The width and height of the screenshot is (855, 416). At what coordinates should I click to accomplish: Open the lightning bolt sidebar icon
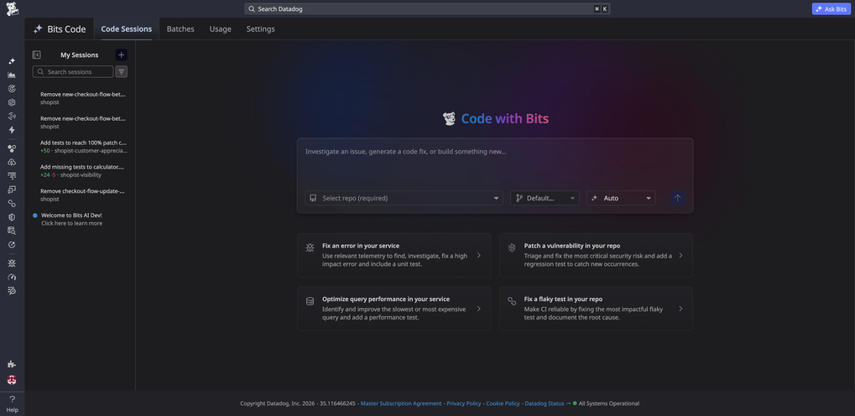(x=12, y=130)
